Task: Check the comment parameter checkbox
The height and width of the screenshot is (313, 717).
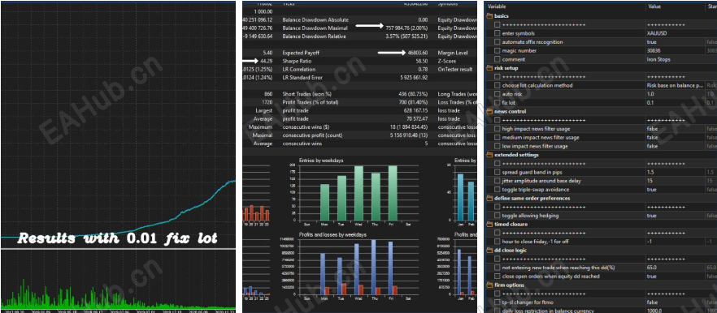Action: coord(498,59)
